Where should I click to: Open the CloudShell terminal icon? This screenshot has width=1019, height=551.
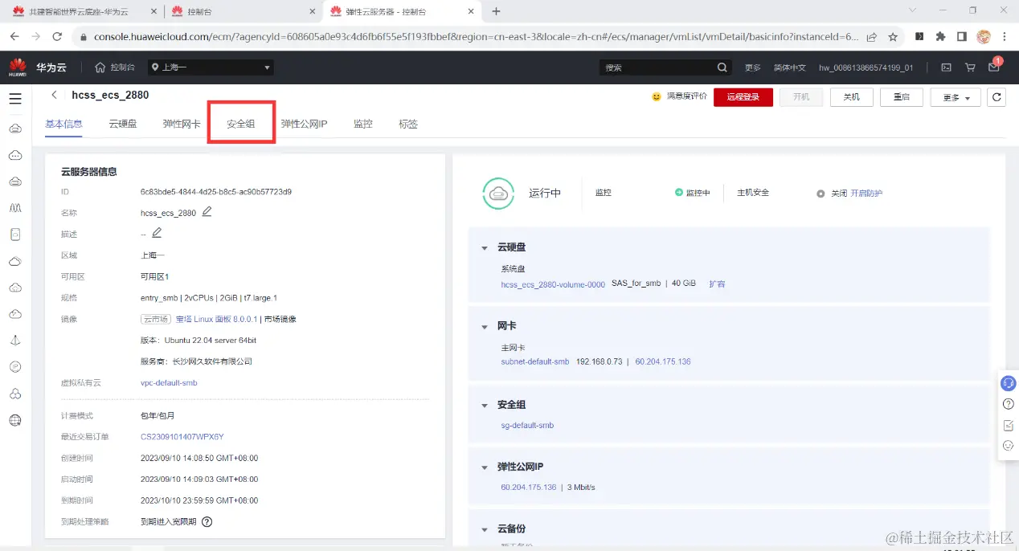point(947,67)
